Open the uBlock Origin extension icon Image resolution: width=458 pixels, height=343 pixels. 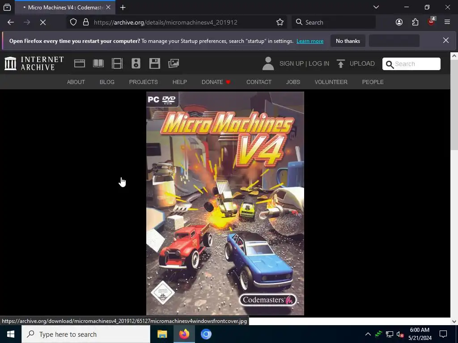(x=432, y=21)
